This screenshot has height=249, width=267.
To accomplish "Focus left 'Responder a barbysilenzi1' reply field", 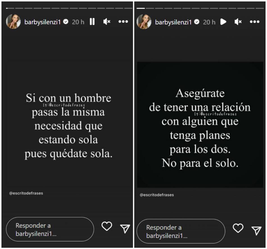I will pyautogui.click(x=50, y=229).
